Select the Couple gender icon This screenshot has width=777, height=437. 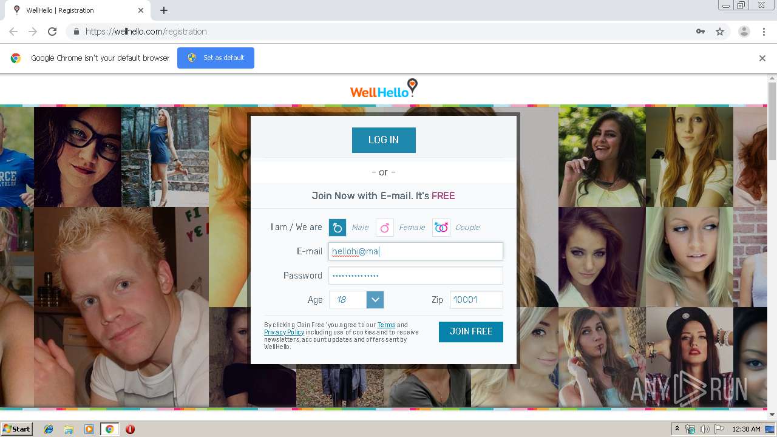tap(441, 228)
